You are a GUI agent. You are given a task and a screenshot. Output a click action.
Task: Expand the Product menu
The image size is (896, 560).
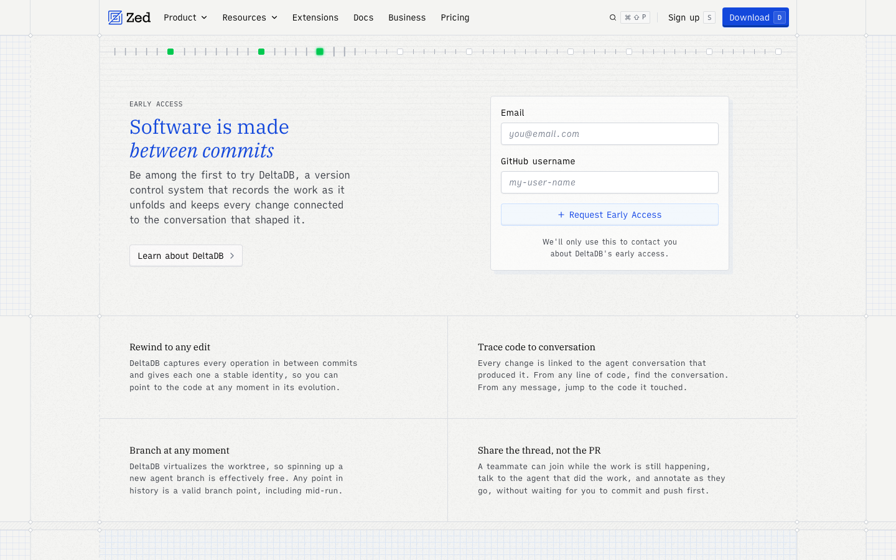point(185,17)
